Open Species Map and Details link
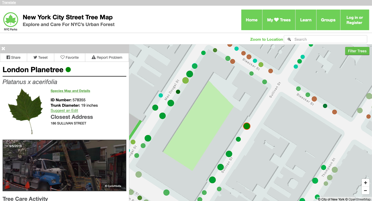The image size is (372, 201). [70, 91]
